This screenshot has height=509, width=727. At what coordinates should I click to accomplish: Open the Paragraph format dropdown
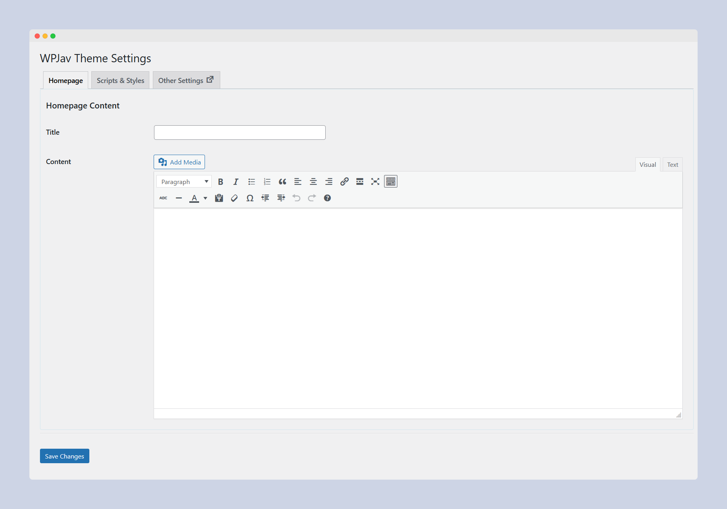pos(184,182)
